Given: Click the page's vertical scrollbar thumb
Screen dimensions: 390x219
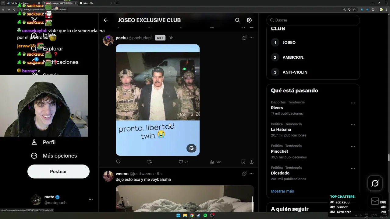Looking at the screenshot, I should pyautogui.click(x=389, y=158).
